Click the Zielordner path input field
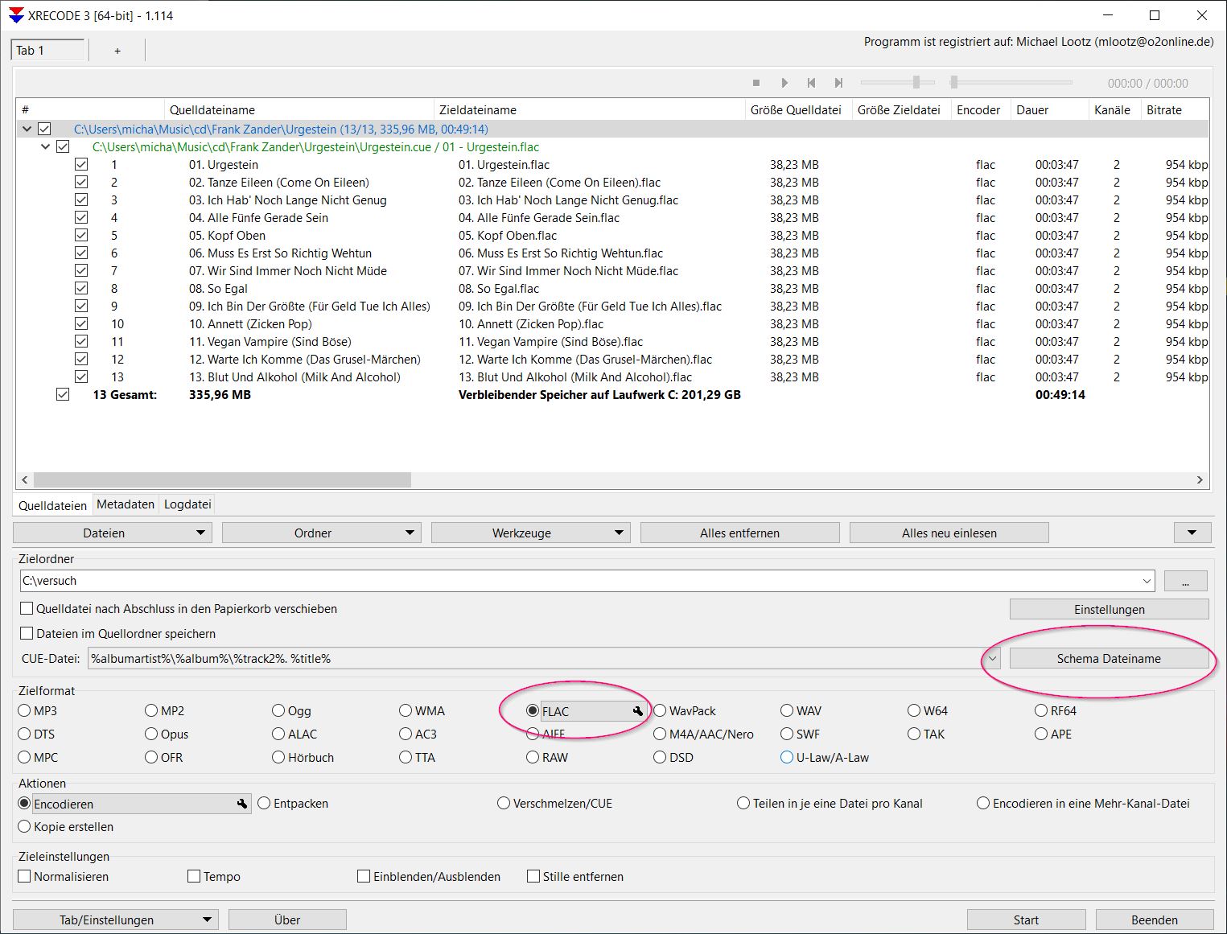This screenshot has height=934, width=1227. tap(579, 581)
